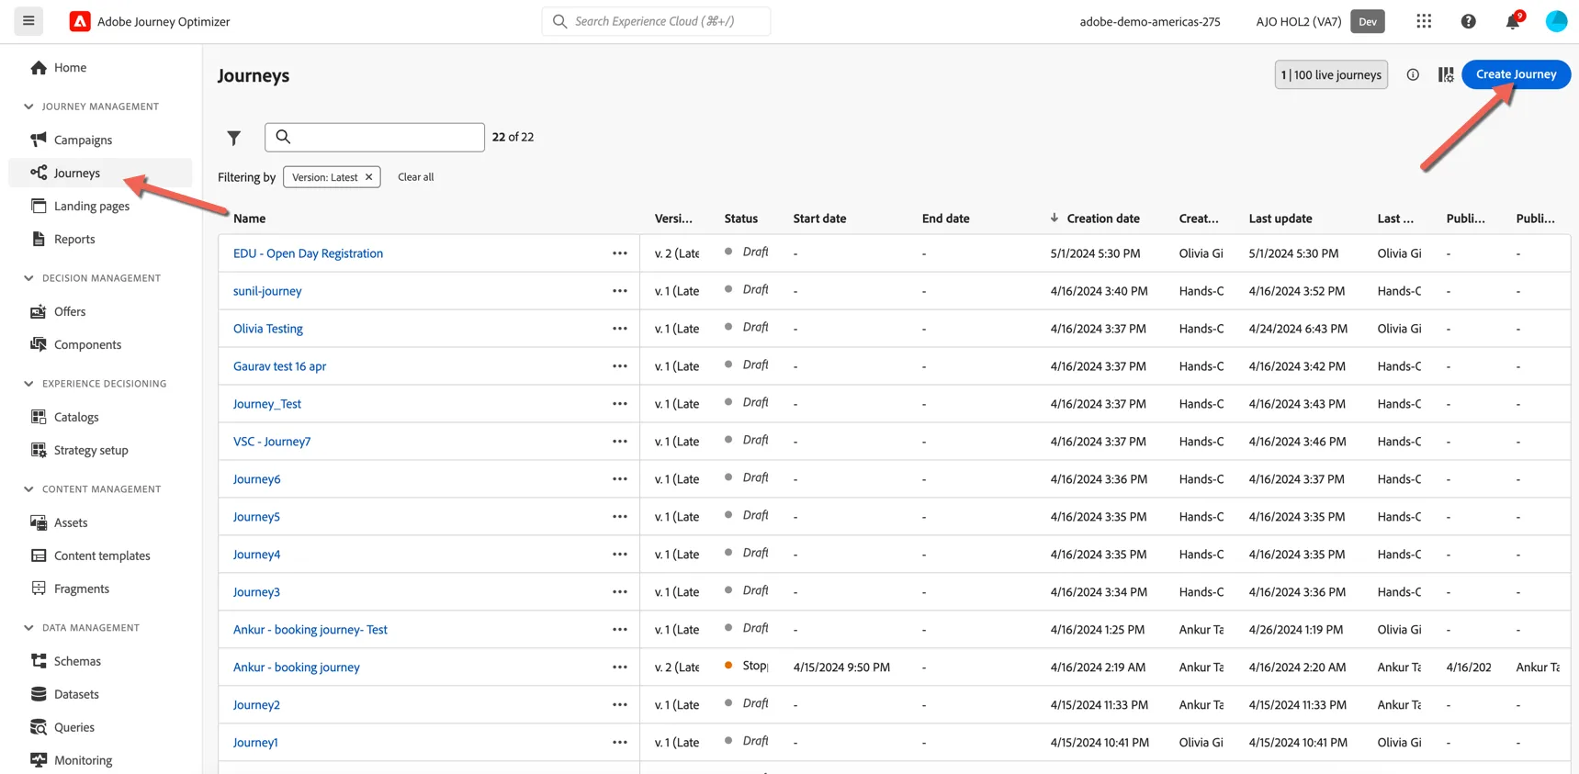Open more actions for sunil-journey
The width and height of the screenshot is (1579, 774).
(620, 291)
